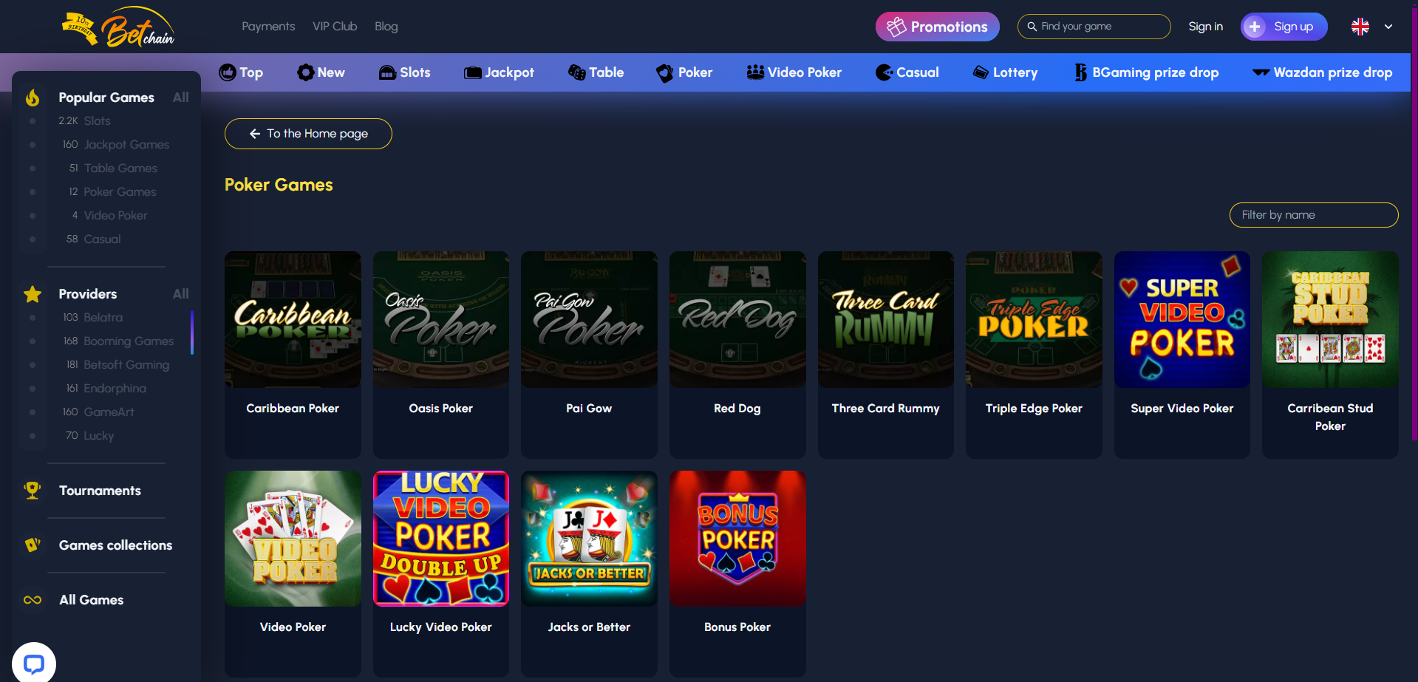1418x682 pixels.
Task: Click the Promotions button
Action: tap(938, 27)
